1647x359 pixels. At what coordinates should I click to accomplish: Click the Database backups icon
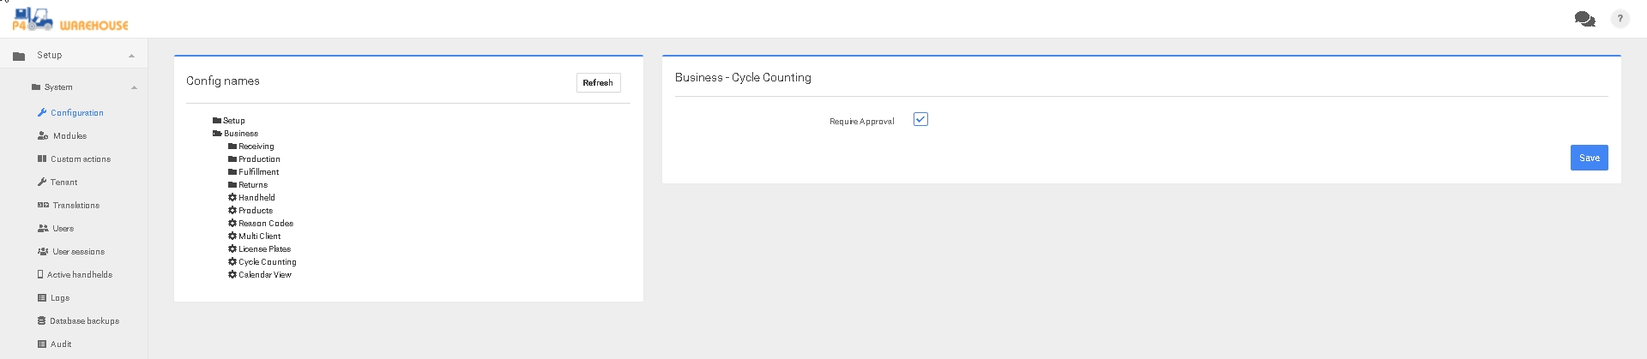tap(41, 321)
